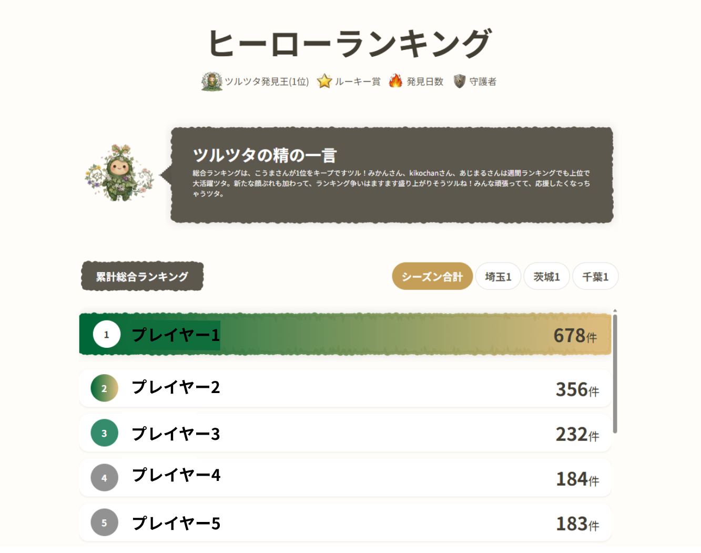Open the 千葉1 ranking tab
Screen dimensions: 701x553
pyautogui.click(x=595, y=276)
